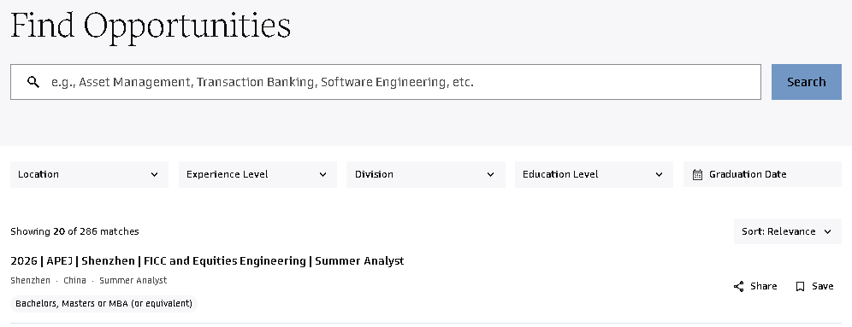Click the Experience Level chevron arrow
The height and width of the screenshot is (327, 852).
click(x=322, y=175)
